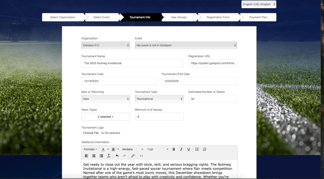Open the Team Types multiselect
The image size is (324, 179).
pos(105,117)
